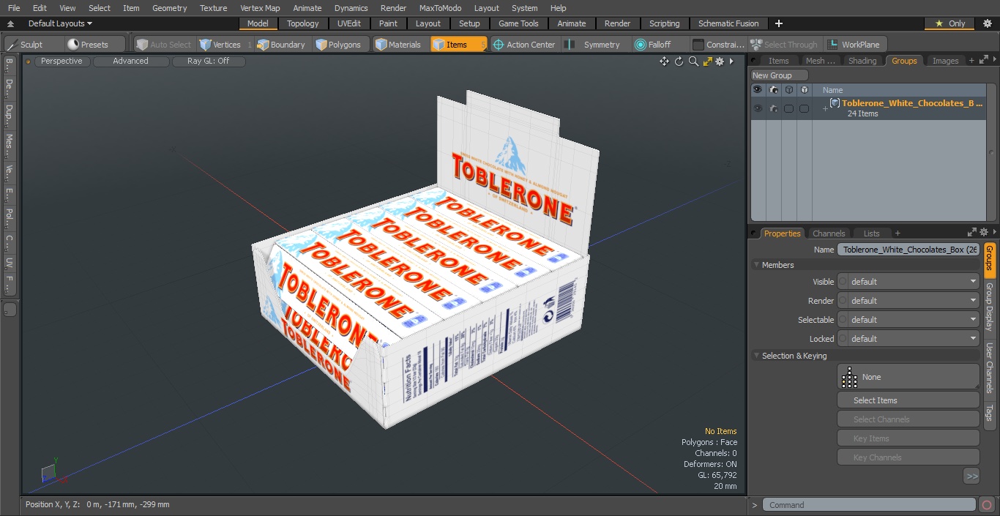This screenshot has width=1000, height=516.
Task: Switch to Shading panel tab
Action: pyautogui.click(x=862, y=61)
